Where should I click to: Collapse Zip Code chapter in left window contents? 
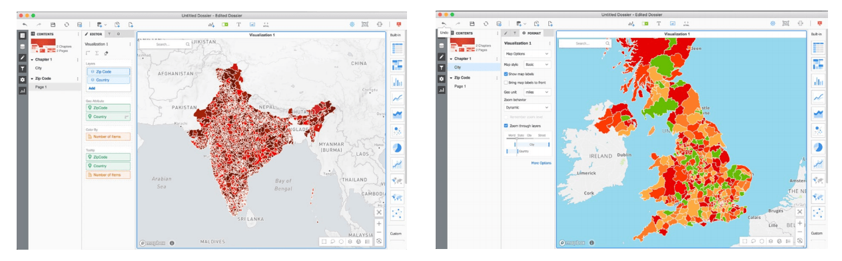pyautogui.click(x=32, y=78)
